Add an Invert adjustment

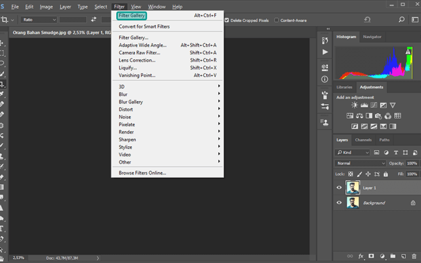(355, 126)
